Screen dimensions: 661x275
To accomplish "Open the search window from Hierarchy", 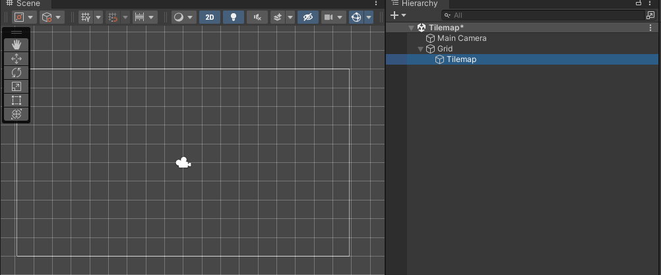I will tap(650, 16).
